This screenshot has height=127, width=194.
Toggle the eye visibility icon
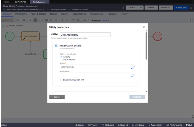(x=85, y=20)
